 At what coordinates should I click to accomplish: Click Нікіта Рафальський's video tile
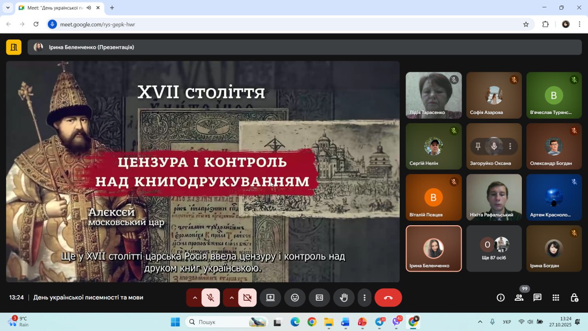[x=494, y=197]
